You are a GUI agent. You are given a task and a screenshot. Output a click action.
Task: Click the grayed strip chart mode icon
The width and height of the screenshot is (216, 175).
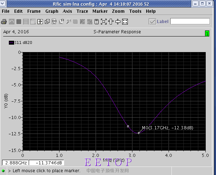26,22
